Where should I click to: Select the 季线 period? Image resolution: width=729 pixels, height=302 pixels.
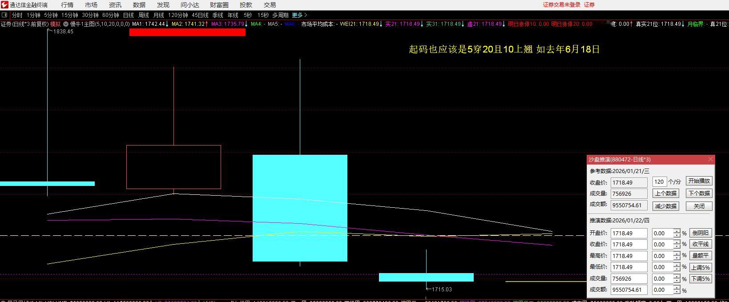(217, 15)
